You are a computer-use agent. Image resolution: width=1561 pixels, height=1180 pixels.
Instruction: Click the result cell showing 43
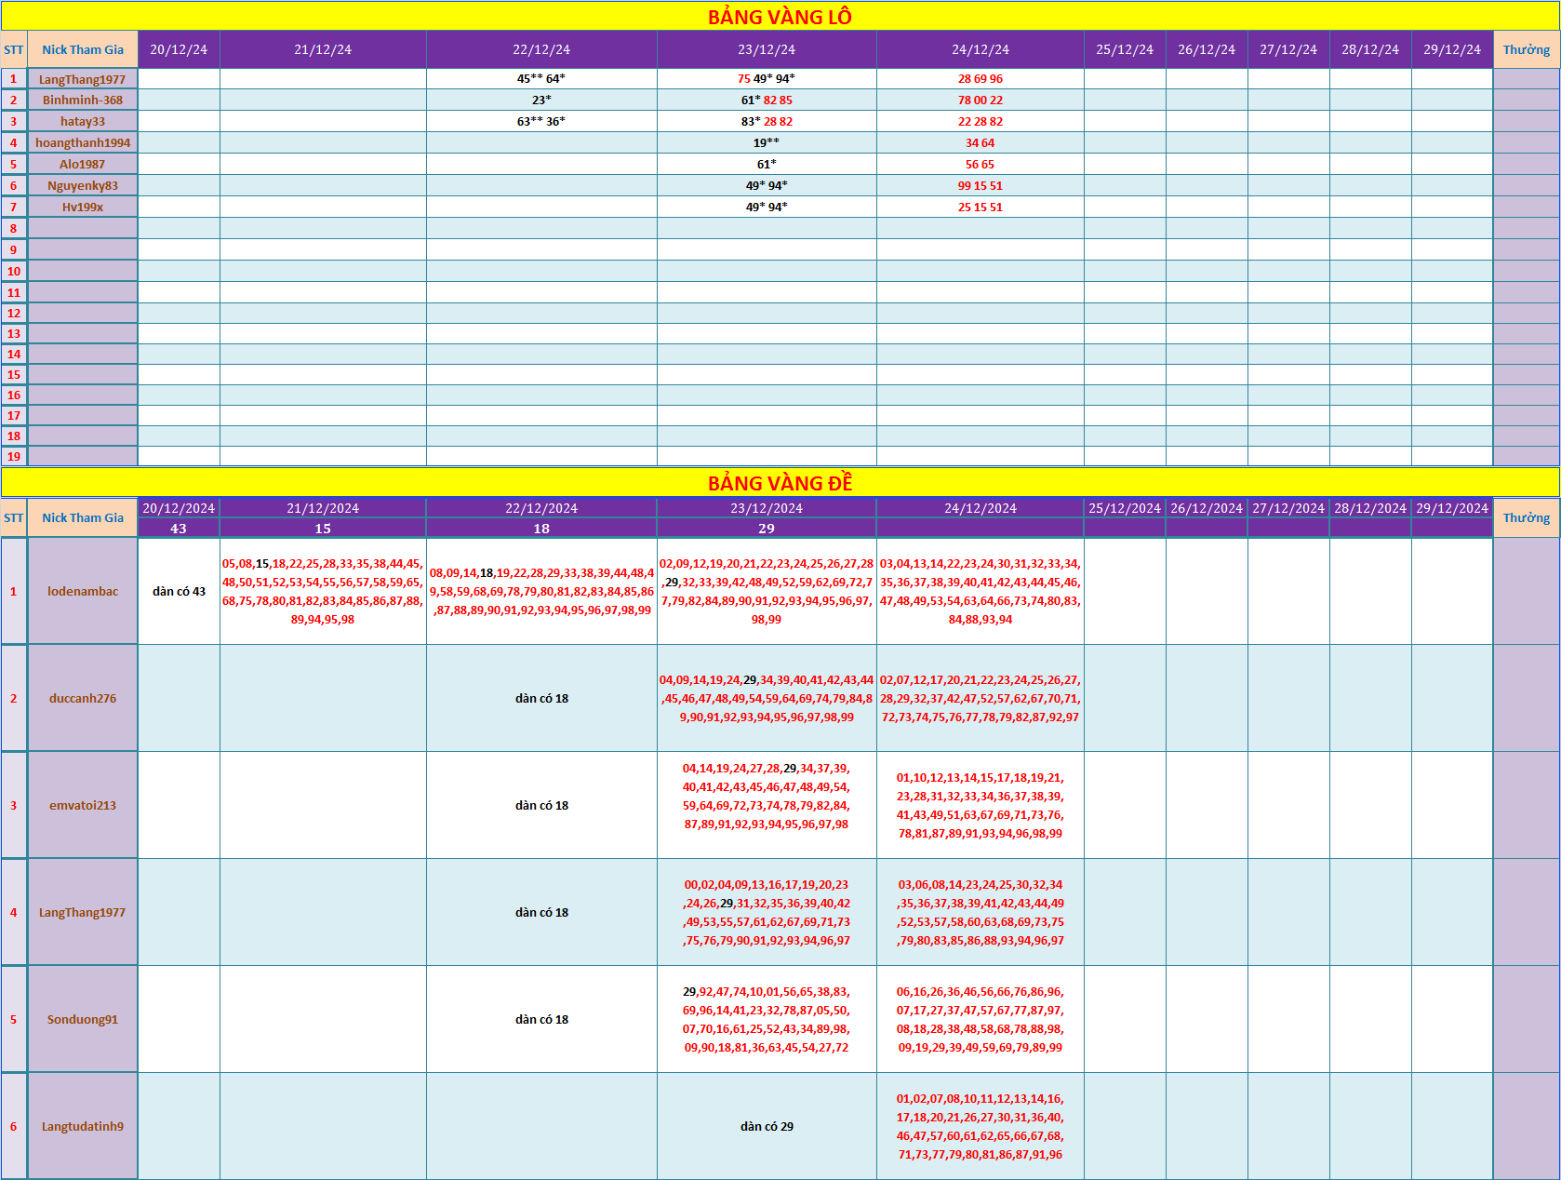point(179,528)
